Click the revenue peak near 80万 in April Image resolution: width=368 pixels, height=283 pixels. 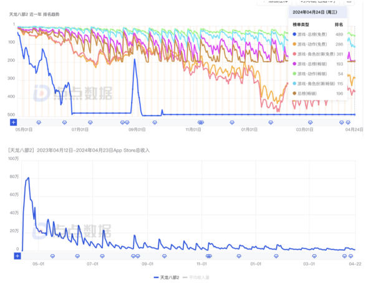[x=29, y=178]
